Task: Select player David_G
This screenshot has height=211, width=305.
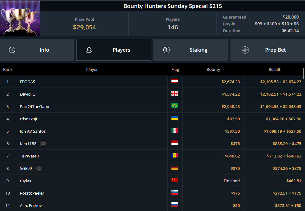Action: [28, 94]
